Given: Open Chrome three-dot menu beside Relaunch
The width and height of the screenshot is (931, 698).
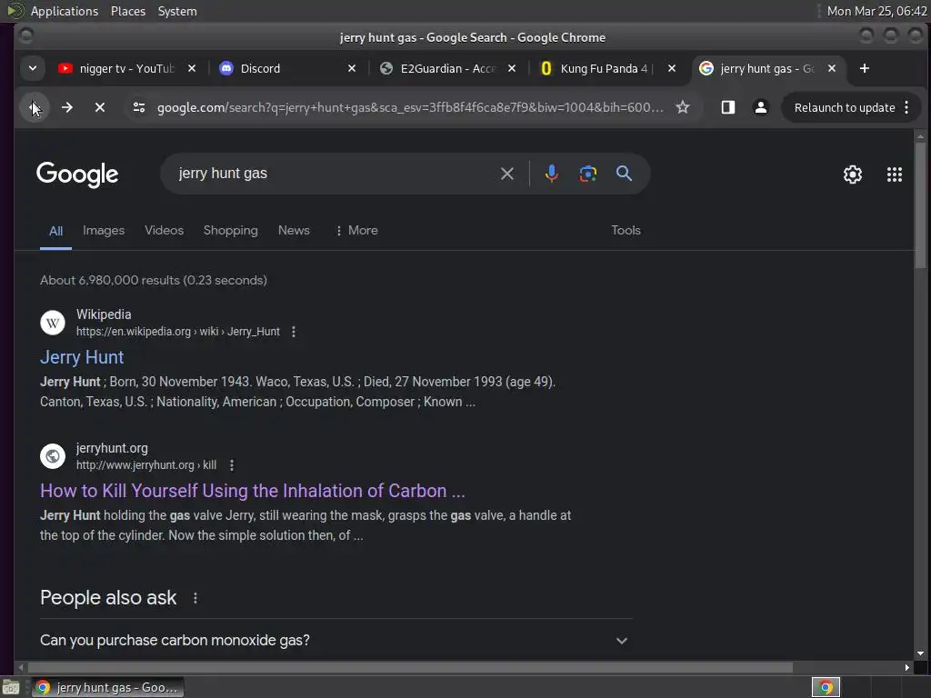Looking at the screenshot, I should (x=906, y=107).
